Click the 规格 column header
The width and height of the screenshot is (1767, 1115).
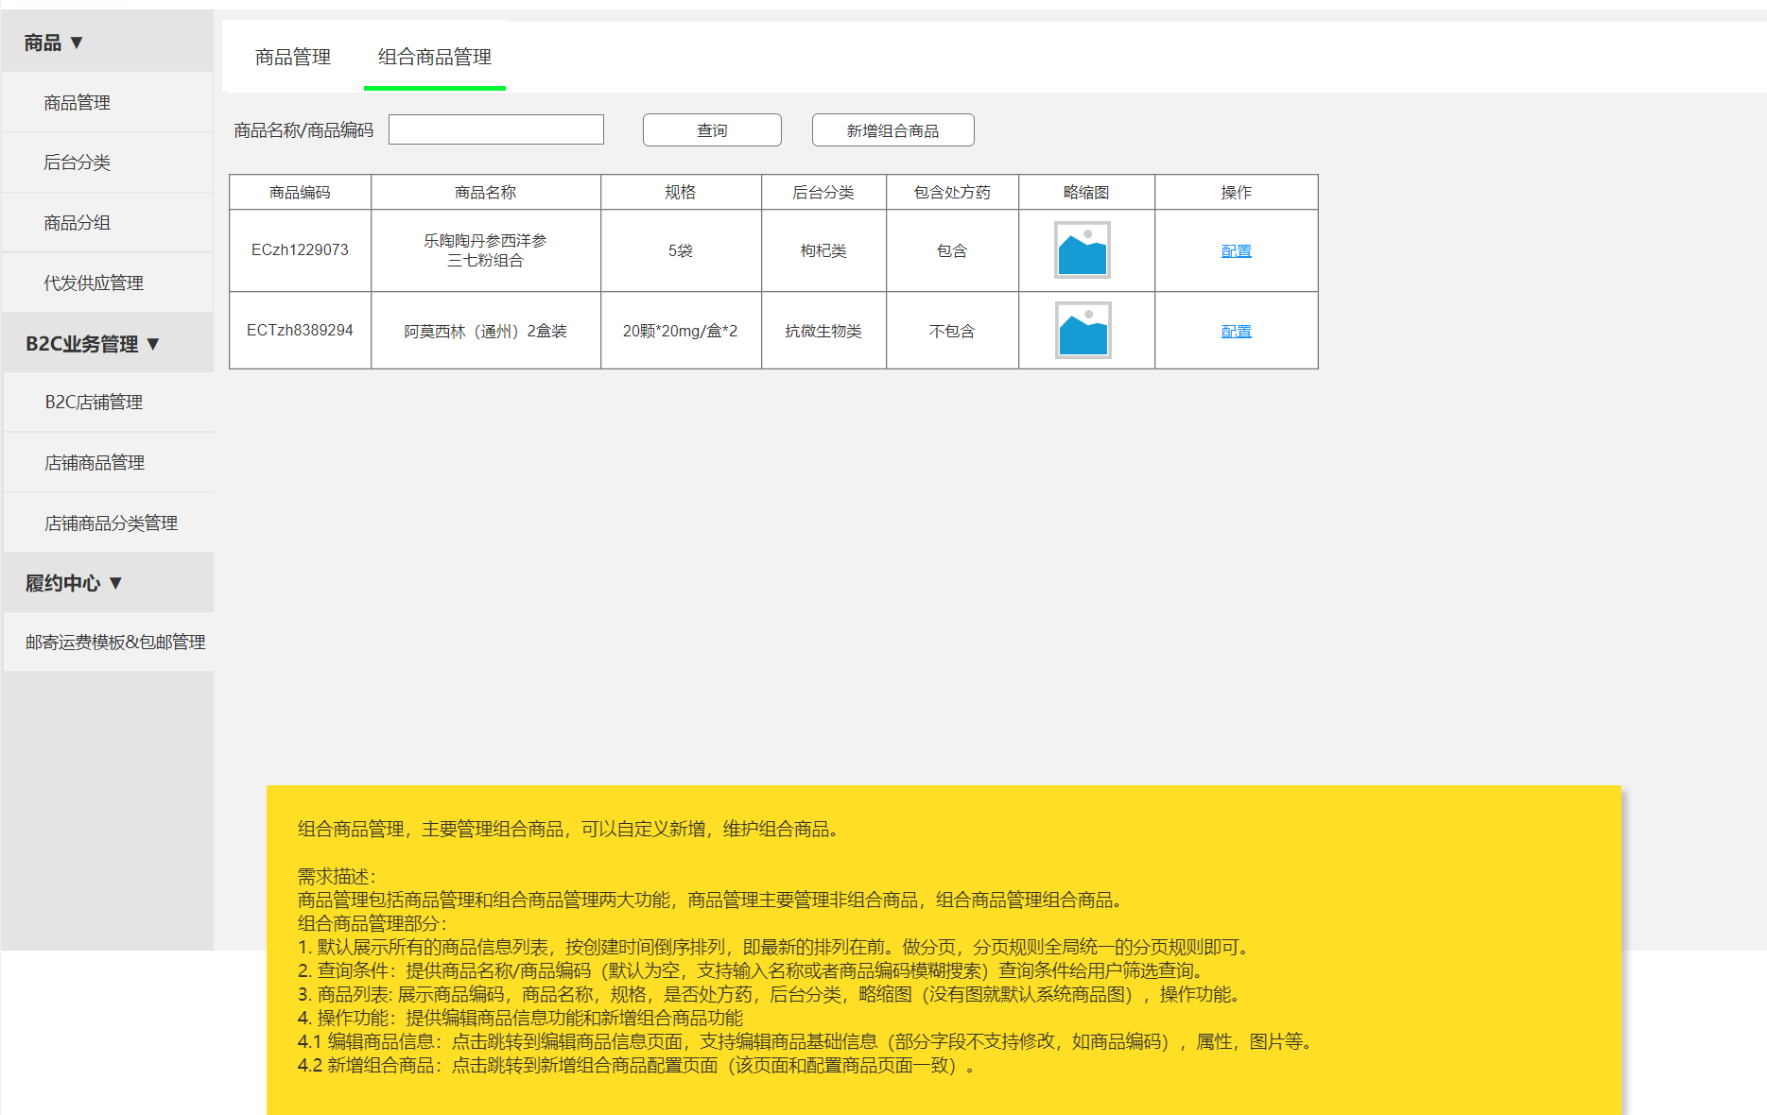pos(681,192)
